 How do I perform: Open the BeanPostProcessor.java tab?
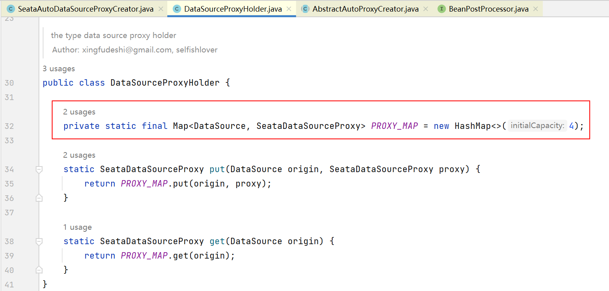tap(489, 9)
